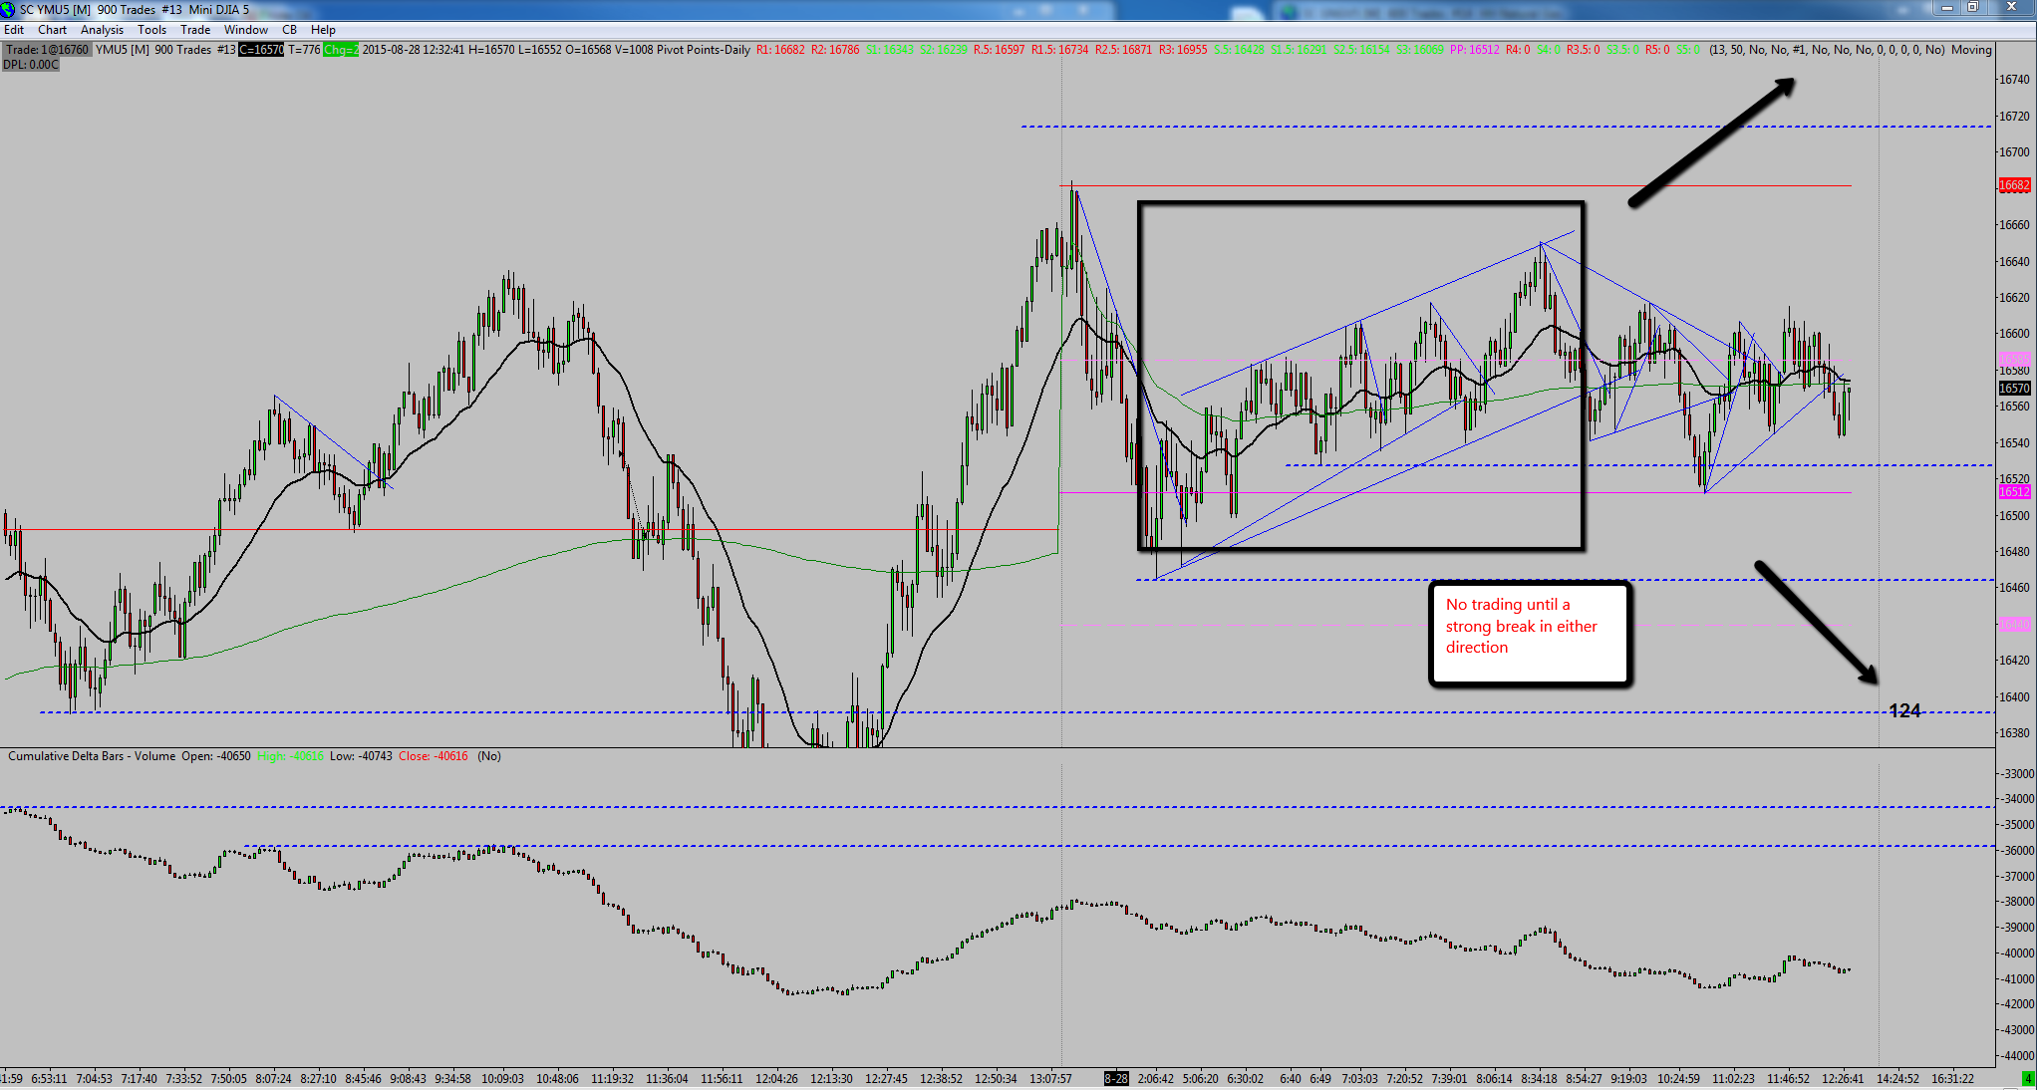Image resolution: width=2037 pixels, height=1090 pixels.
Task: Click the red 16682 price marker on scale
Action: coord(2014,185)
